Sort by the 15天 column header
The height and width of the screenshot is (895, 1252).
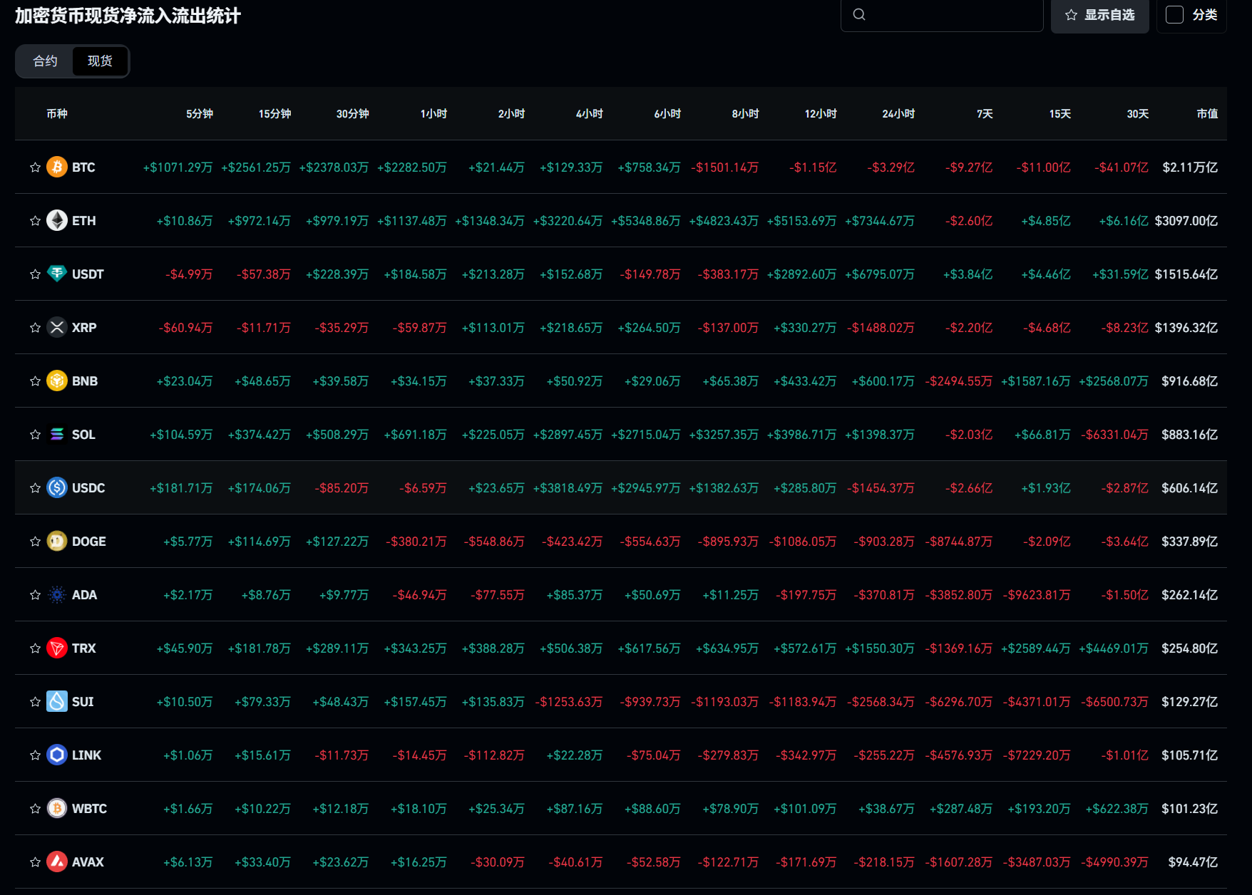click(1059, 114)
